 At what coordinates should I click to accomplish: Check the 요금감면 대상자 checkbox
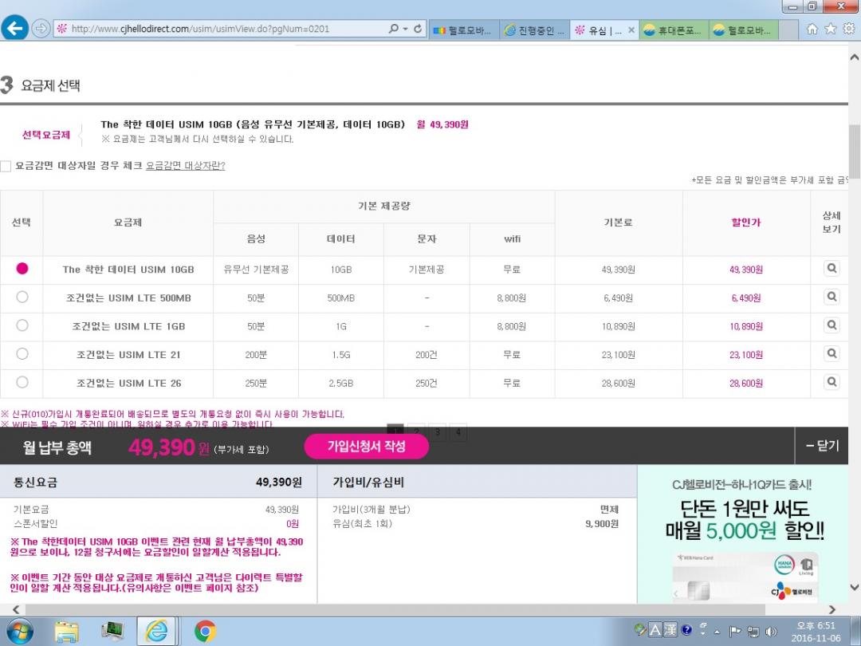coord(6,166)
